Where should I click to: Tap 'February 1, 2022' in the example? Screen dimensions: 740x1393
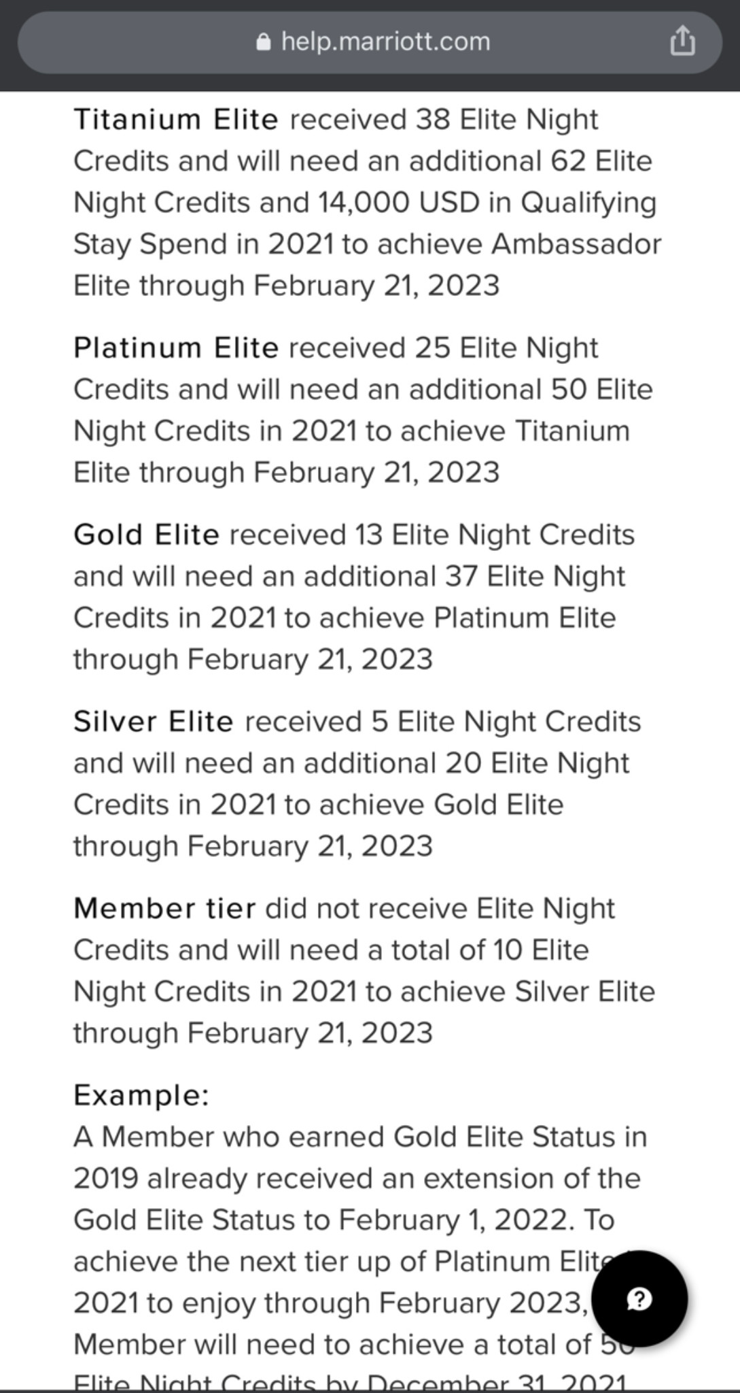453,1220
